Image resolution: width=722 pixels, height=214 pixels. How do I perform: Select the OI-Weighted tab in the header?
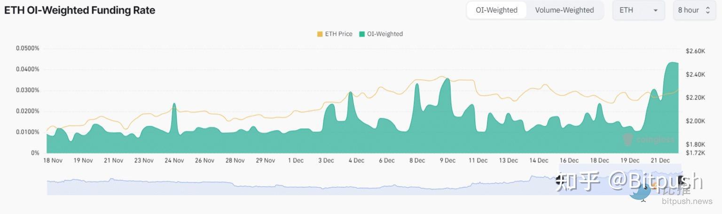(x=496, y=10)
